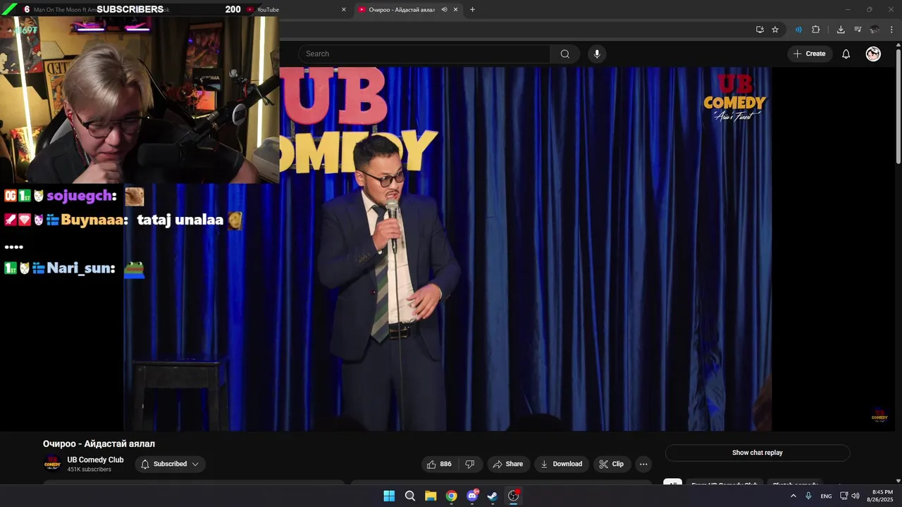902x507 pixels.
Task: Click the install app icon in address bar
Action: click(760, 30)
